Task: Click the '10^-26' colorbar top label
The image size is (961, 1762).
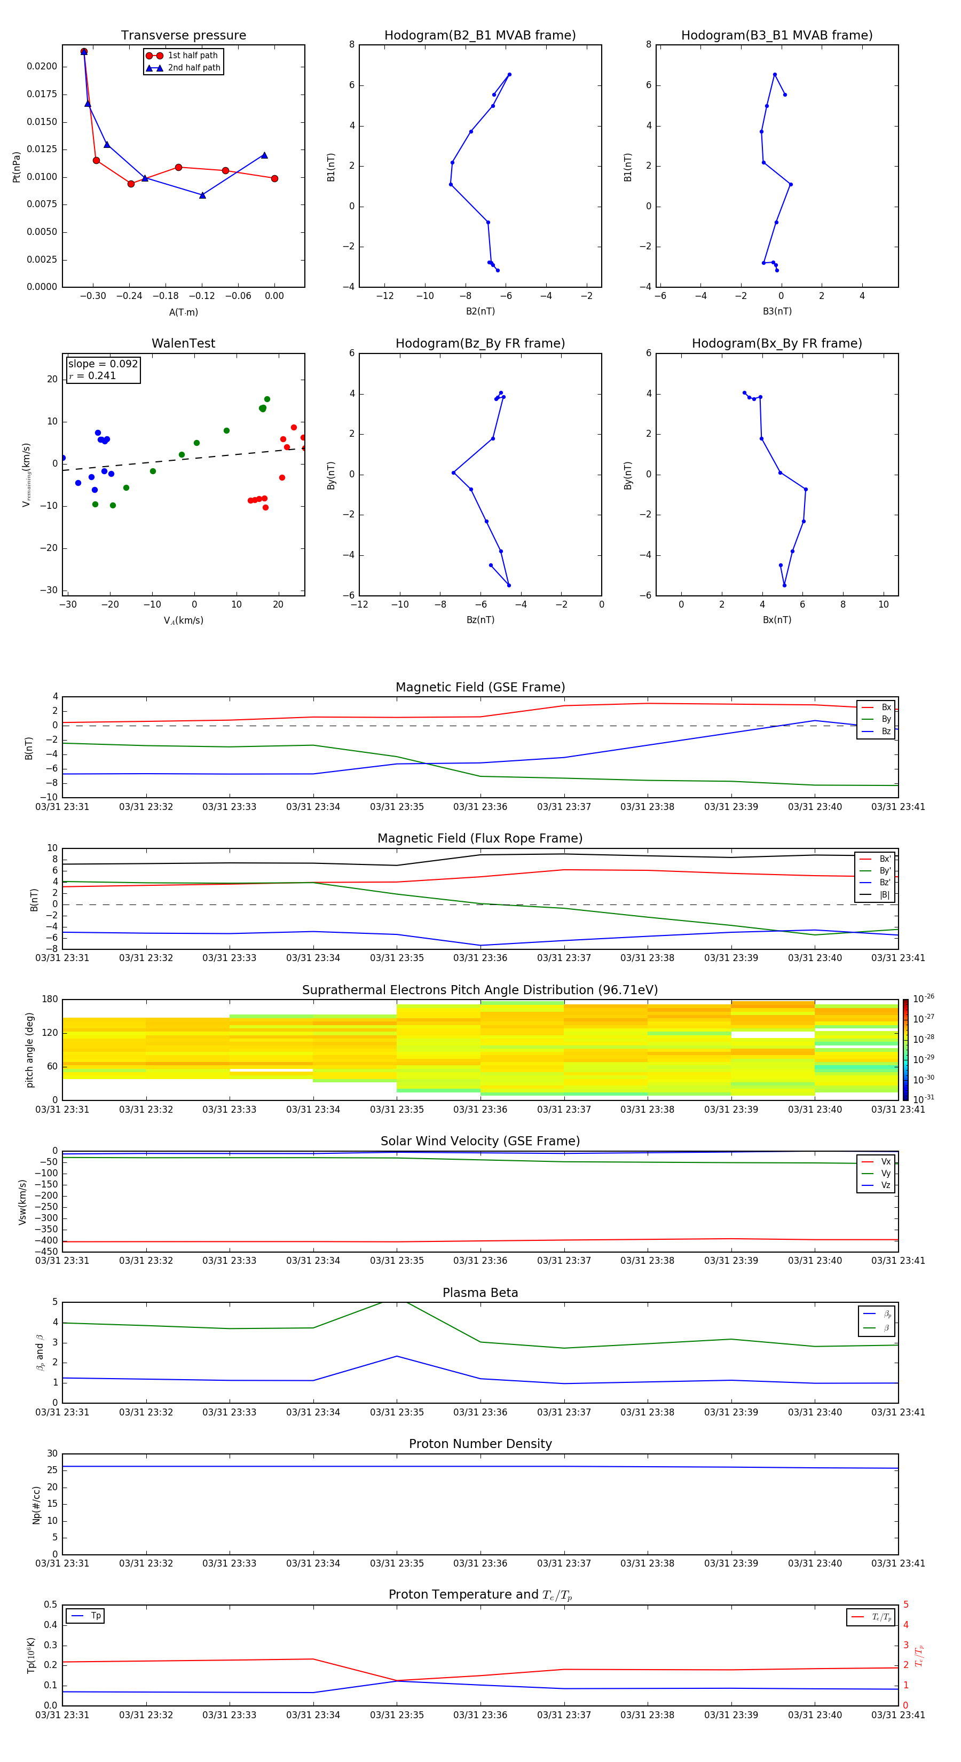Action: pos(924,998)
